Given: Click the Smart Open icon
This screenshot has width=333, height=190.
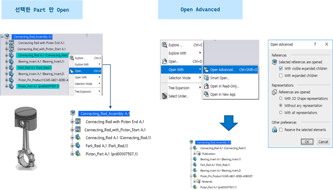Looking at the screenshot, I should click(x=206, y=78).
